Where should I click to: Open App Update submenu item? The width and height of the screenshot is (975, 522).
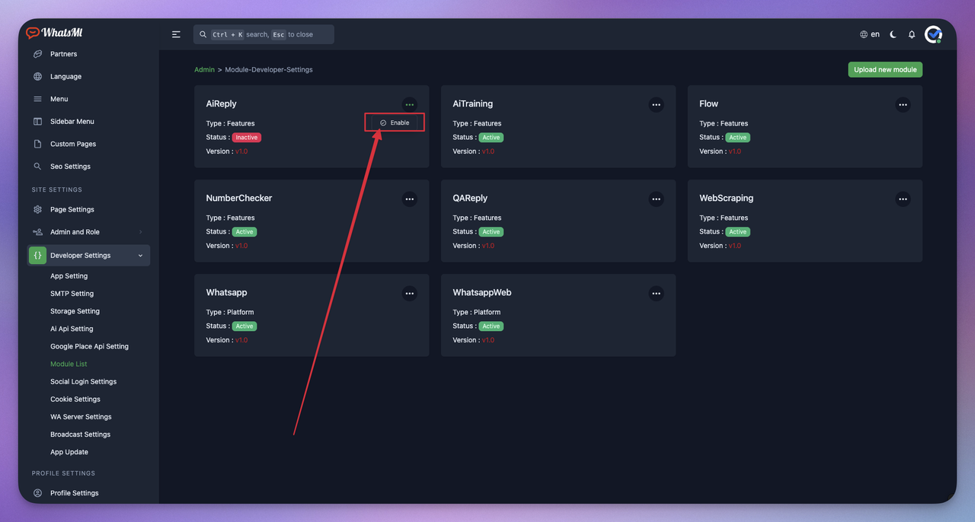pos(69,452)
